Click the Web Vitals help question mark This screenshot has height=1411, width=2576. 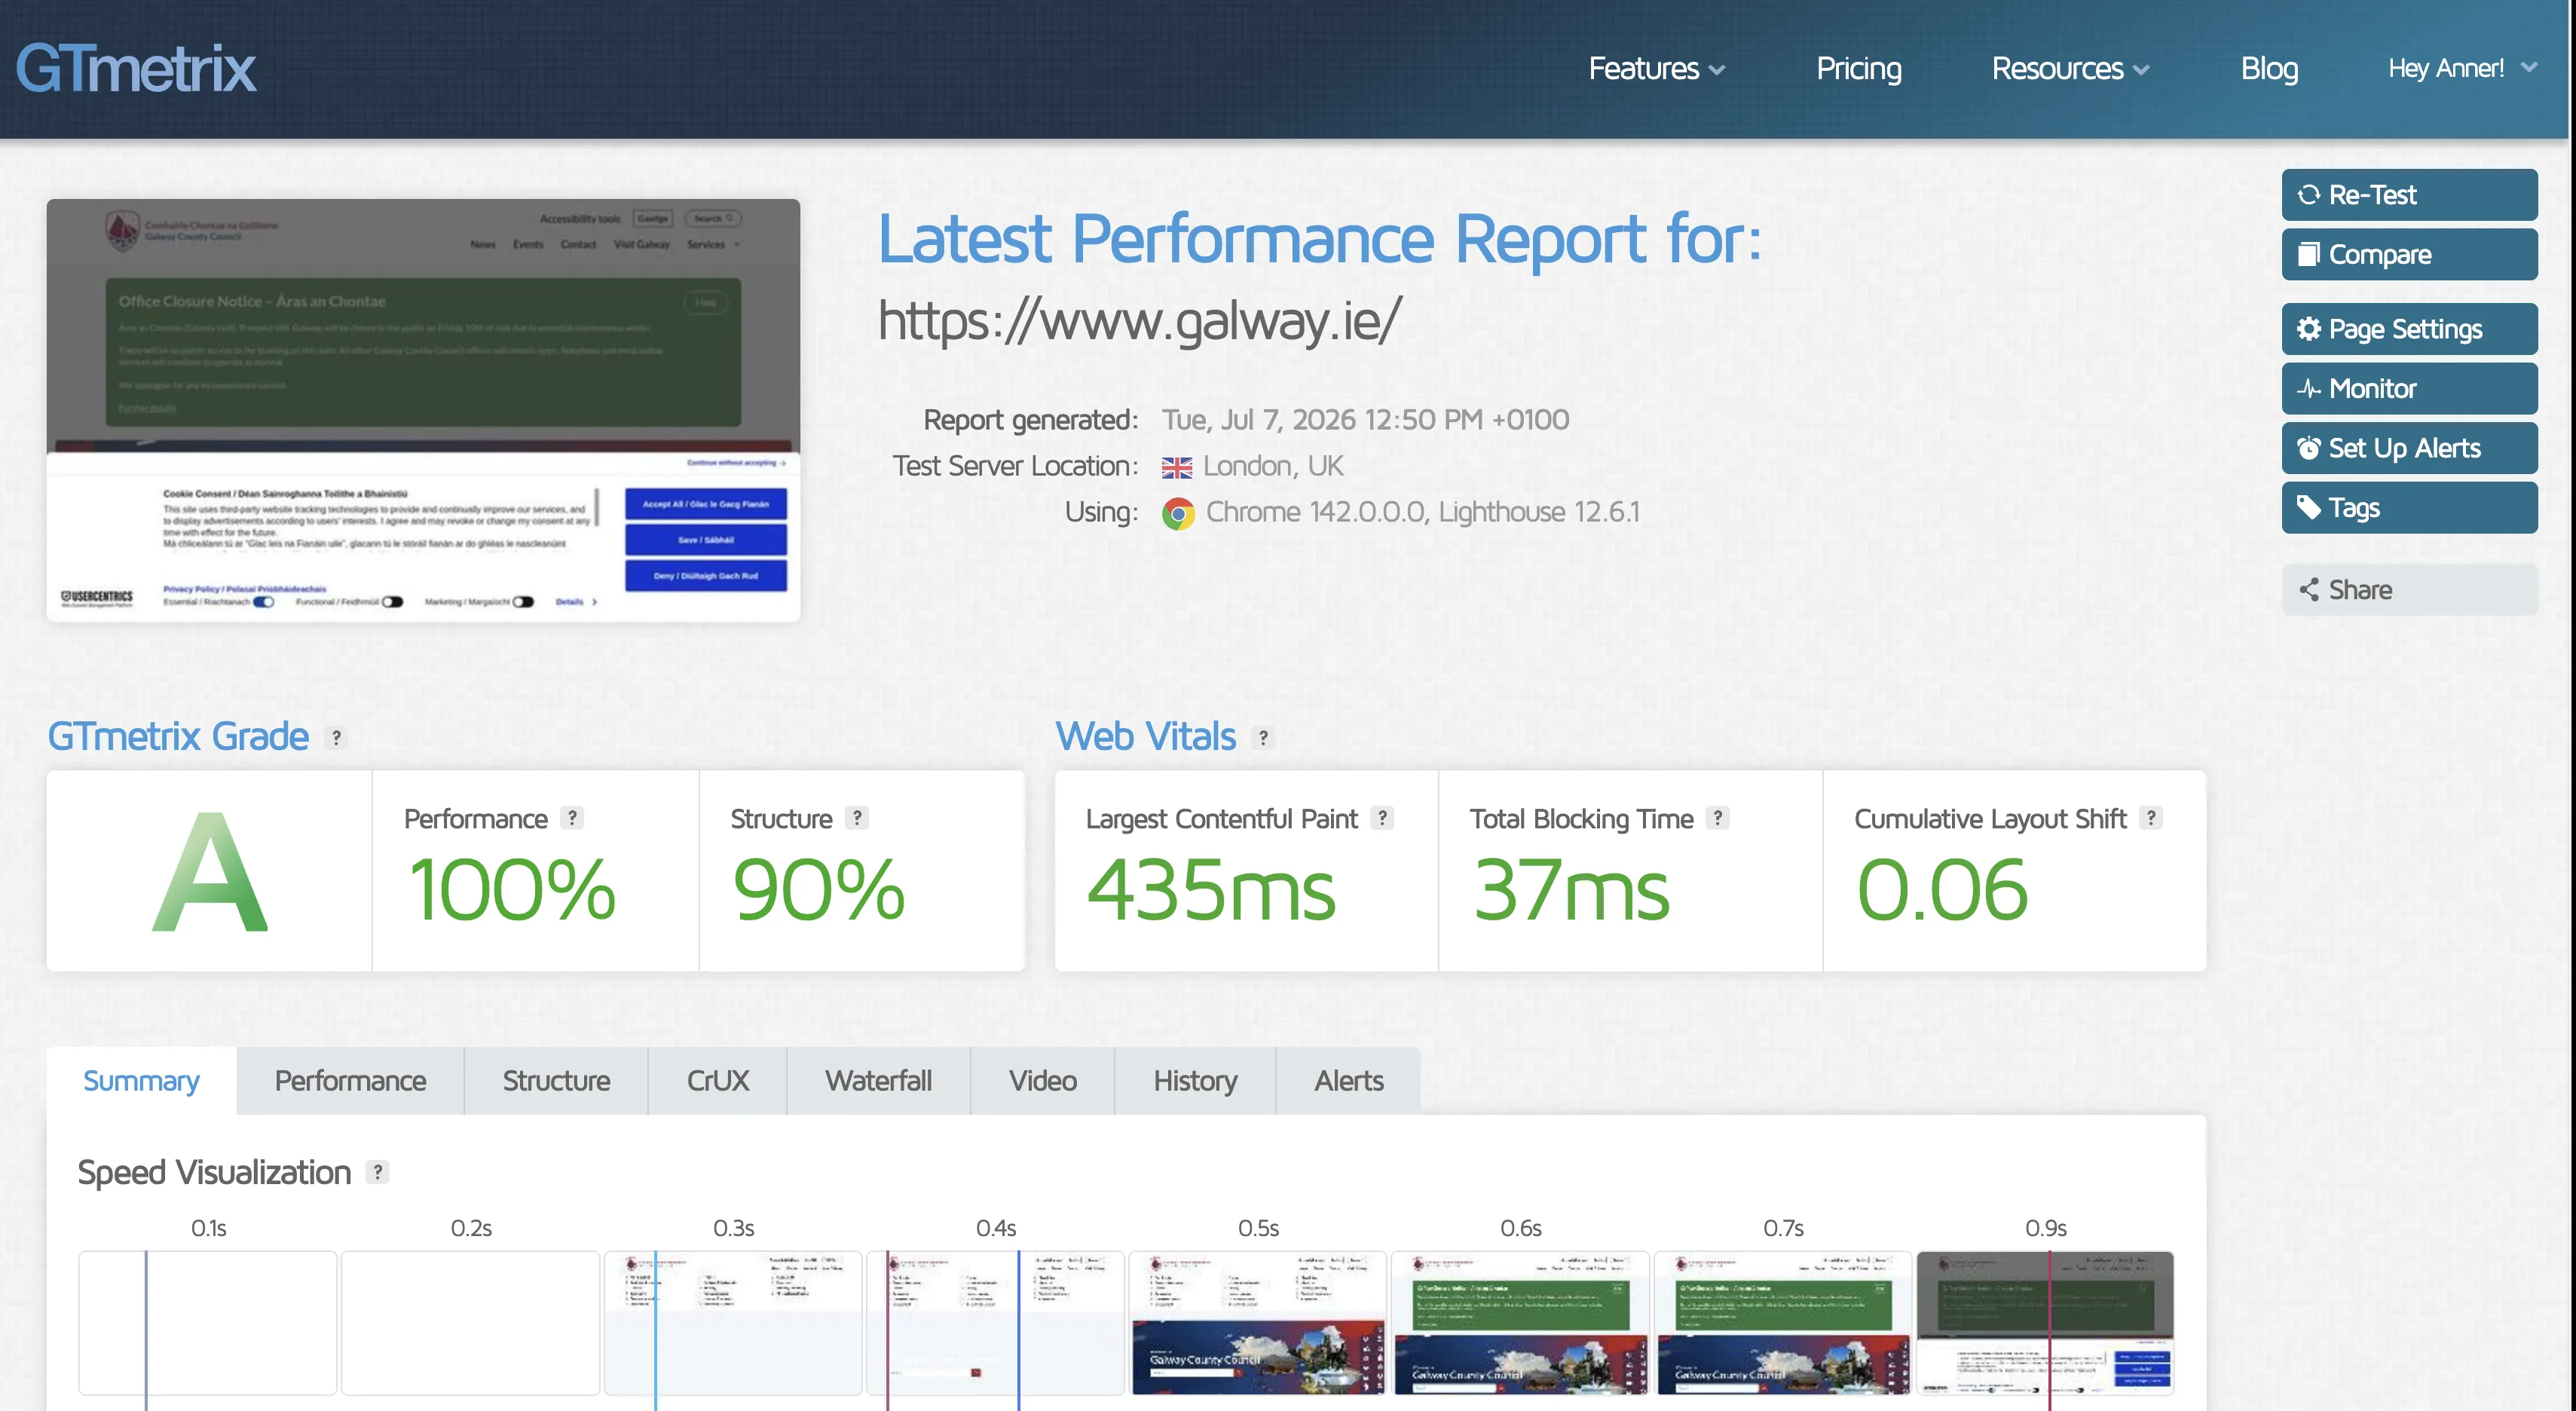(1263, 738)
